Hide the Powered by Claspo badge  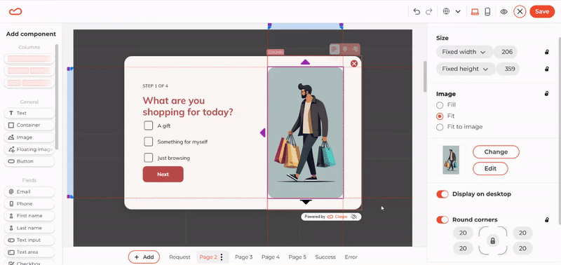click(x=354, y=217)
